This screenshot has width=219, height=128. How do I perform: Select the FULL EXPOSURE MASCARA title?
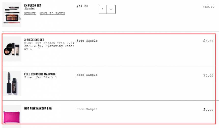pyautogui.click(x=40, y=74)
